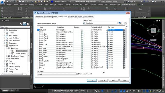Click the TOP face of the ViewCube
The height and width of the screenshot is (93, 165).
coord(153,30)
